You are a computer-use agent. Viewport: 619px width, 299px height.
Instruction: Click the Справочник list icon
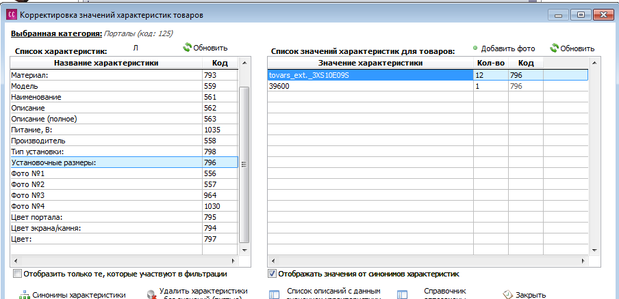(x=402, y=295)
